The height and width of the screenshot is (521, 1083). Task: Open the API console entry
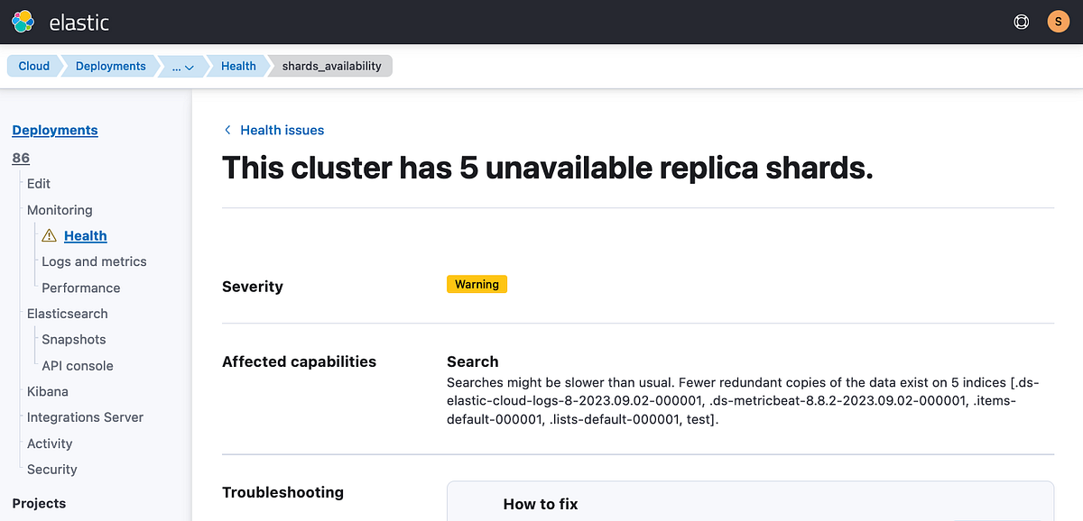tap(77, 365)
